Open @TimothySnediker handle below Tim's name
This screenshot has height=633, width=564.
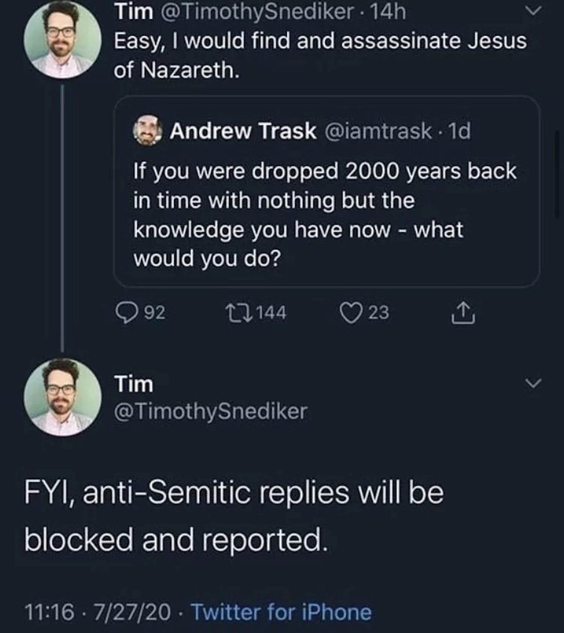pos(211,411)
